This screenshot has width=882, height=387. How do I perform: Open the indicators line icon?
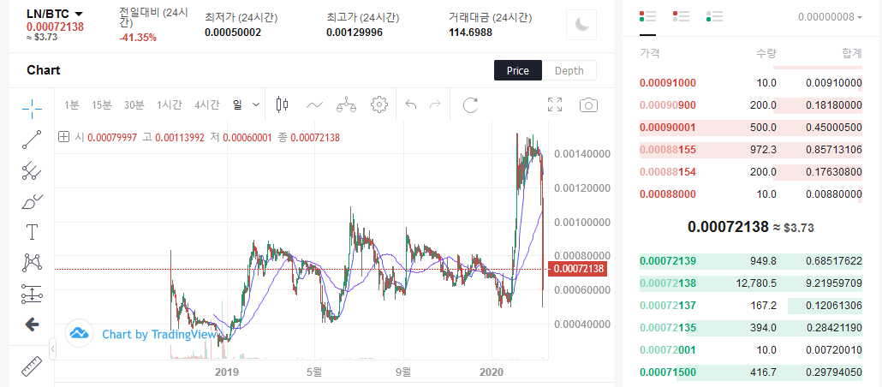pyautogui.click(x=314, y=104)
